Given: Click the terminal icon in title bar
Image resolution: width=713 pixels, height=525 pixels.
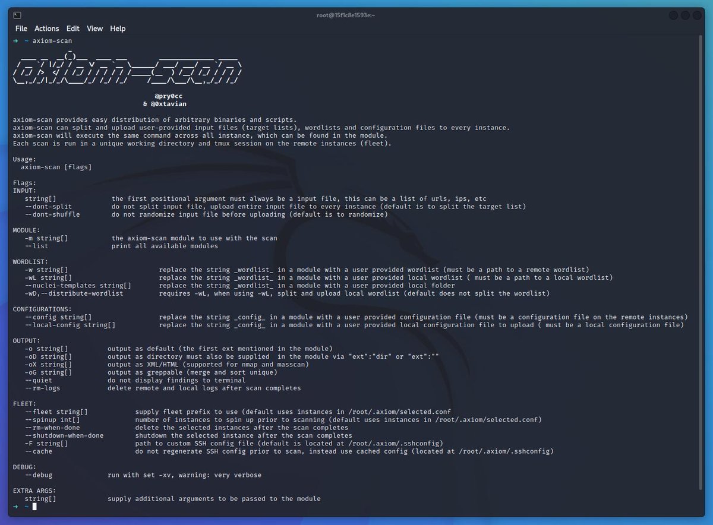Looking at the screenshot, I should click(18, 14).
